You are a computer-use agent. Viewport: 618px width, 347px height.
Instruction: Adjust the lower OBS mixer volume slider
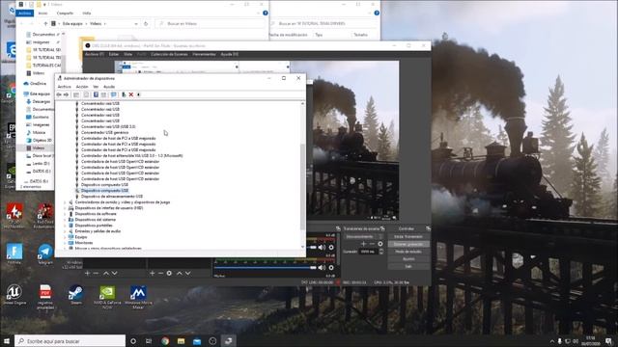tap(266, 268)
